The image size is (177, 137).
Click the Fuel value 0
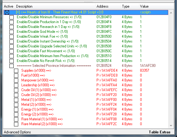coord(141,75)
